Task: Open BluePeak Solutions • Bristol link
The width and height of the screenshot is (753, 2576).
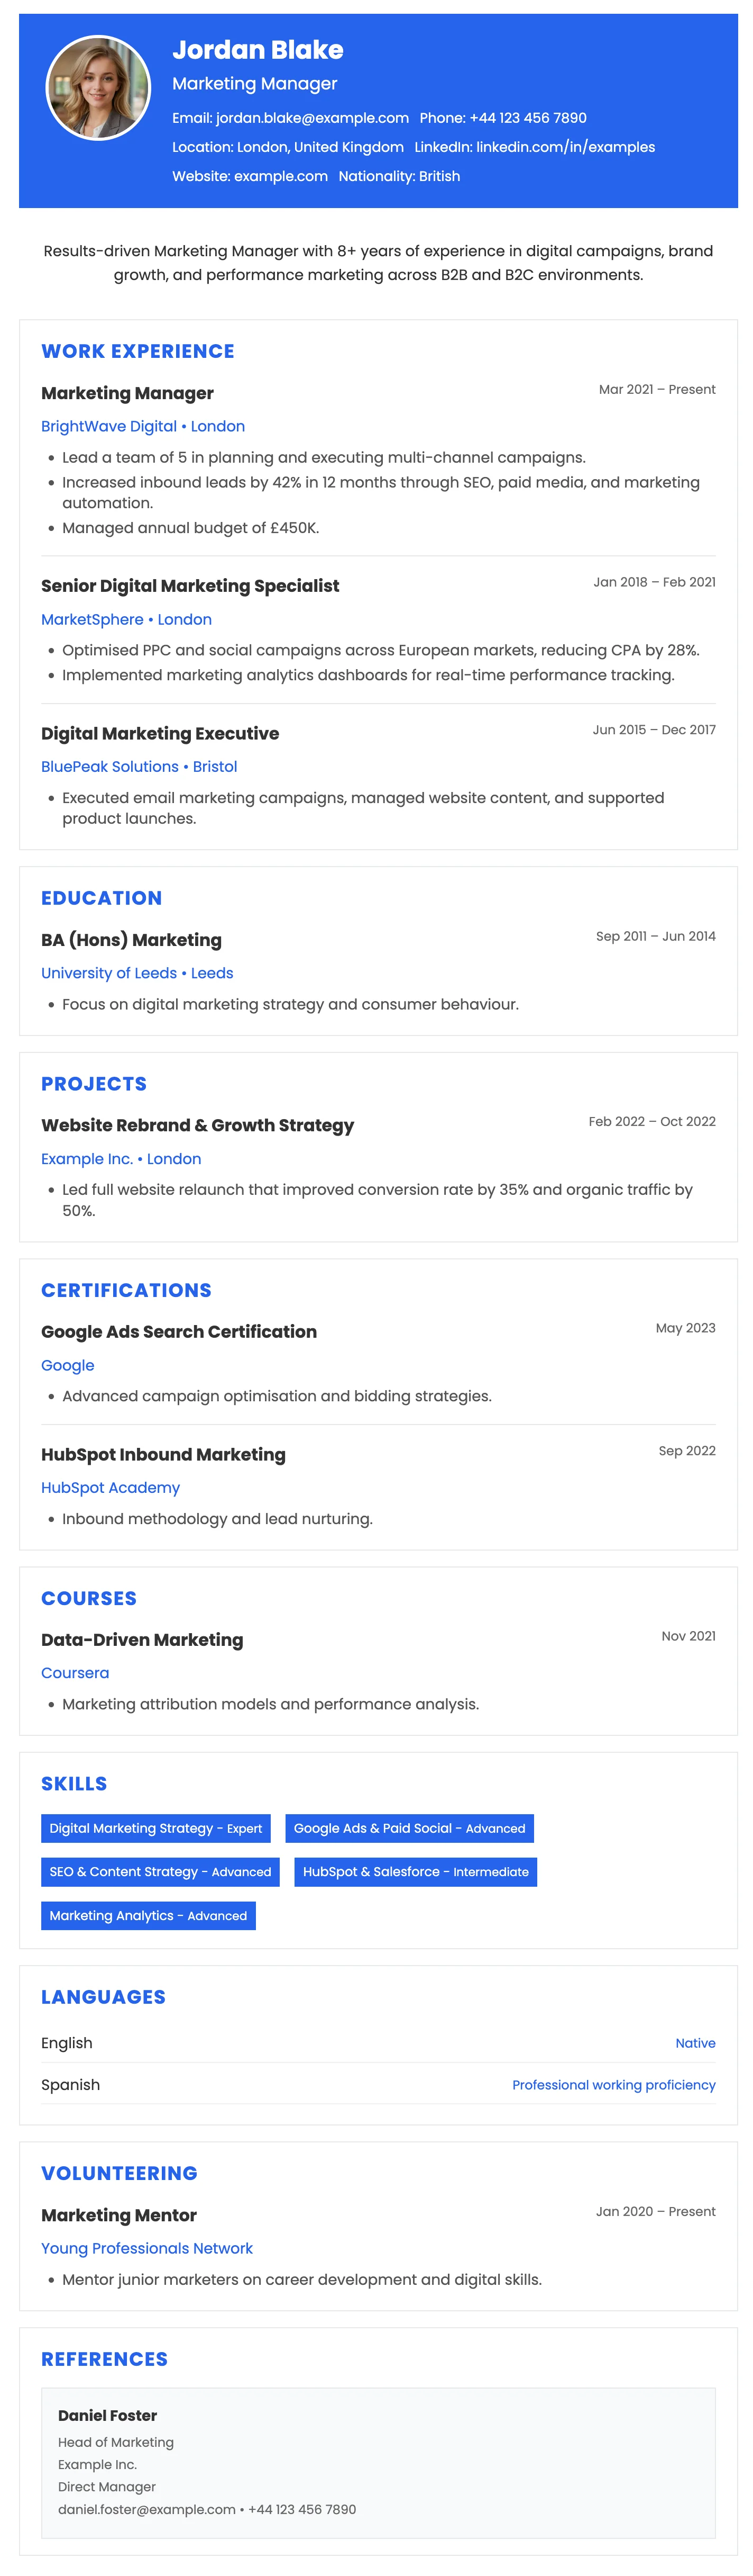Action: 139,766
